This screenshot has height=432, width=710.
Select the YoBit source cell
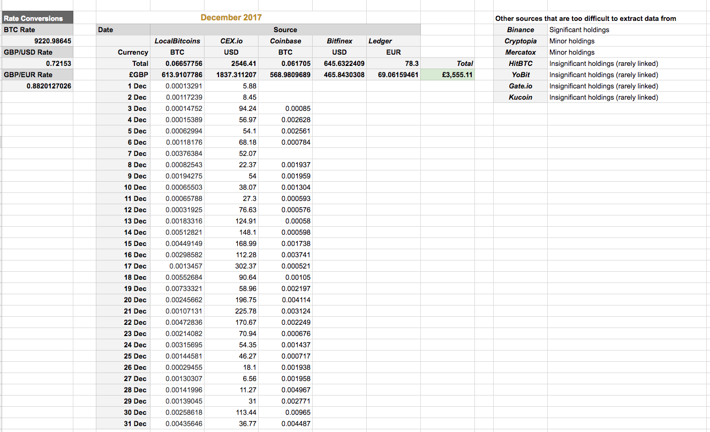tap(520, 75)
